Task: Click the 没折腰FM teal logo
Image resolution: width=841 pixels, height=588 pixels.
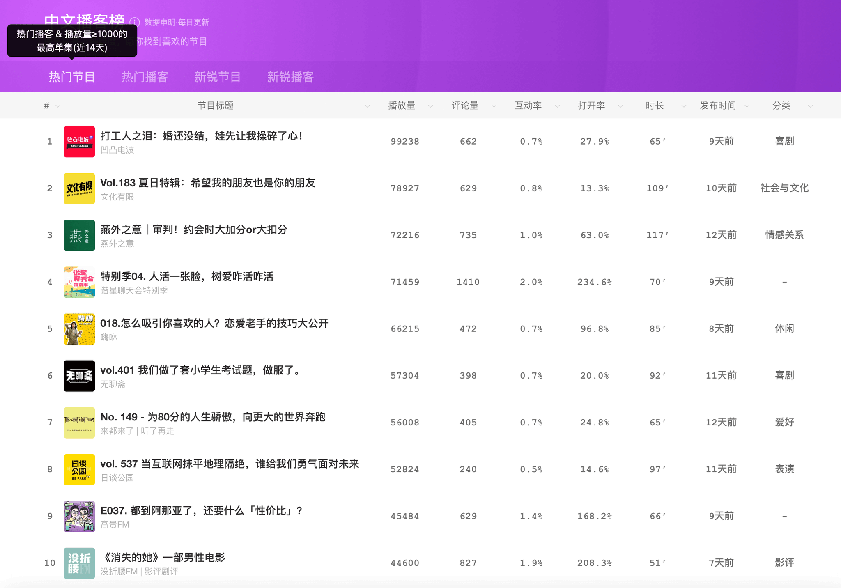Action: 79,563
